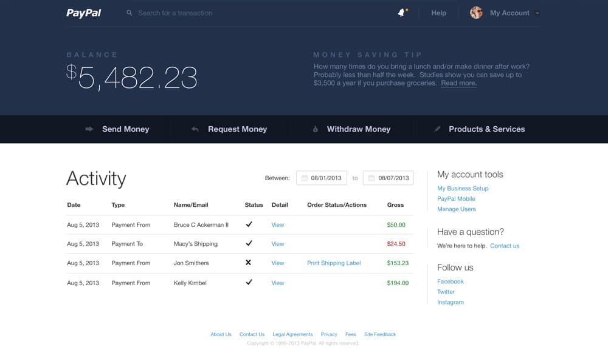Click the My Account profile picture
Screen dimensions: 608x364
point(476,12)
